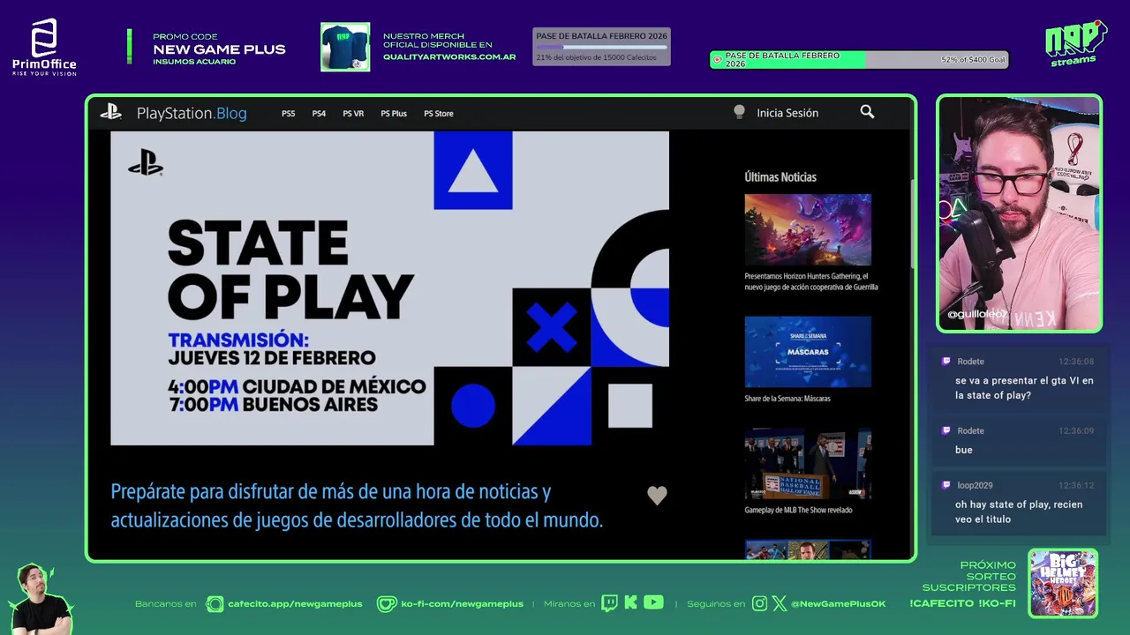The height and width of the screenshot is (635, 1130).
Task: Open MLB The Show gameplay thumbnail
Action: [808, 464]
